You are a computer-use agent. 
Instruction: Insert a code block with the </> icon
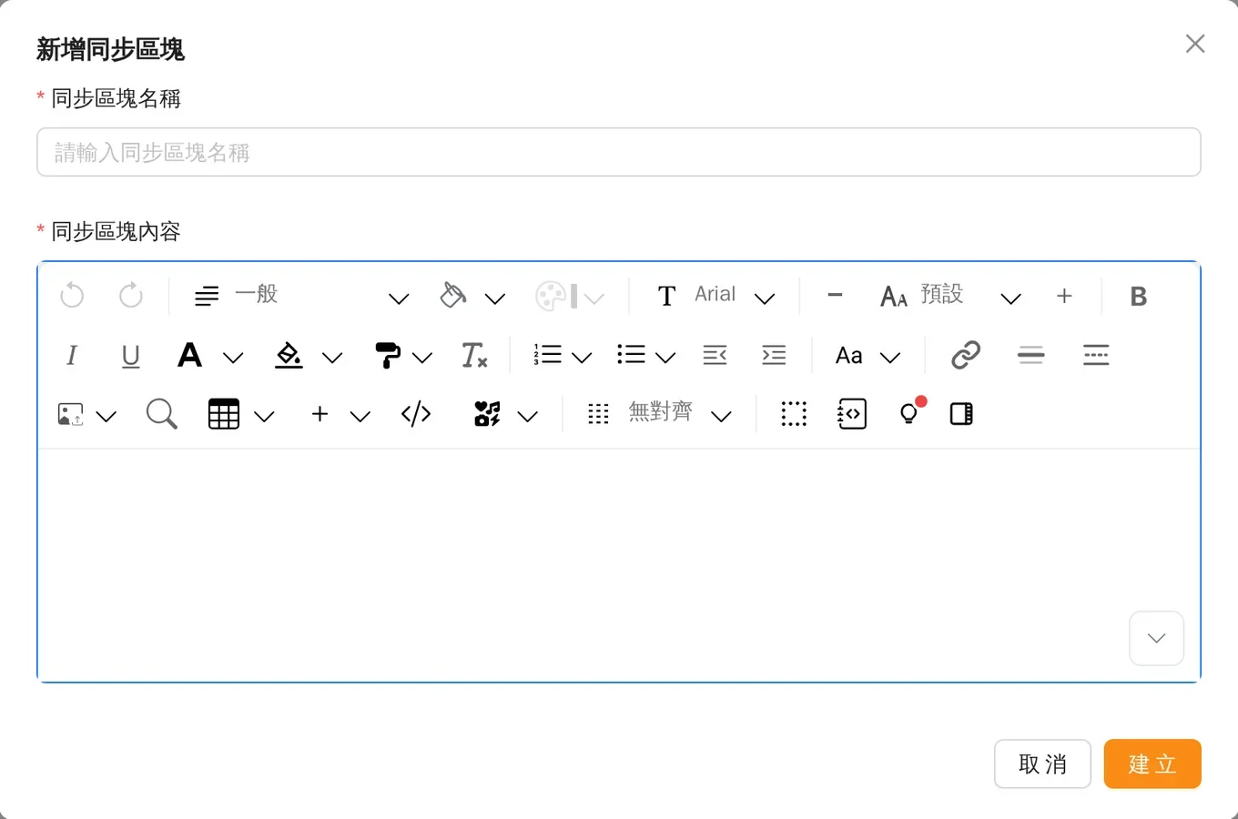pyautogui.click(x=416, y=414)
